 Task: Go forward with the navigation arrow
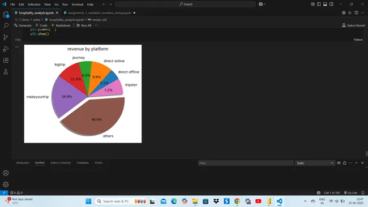[x=110, y=4]
